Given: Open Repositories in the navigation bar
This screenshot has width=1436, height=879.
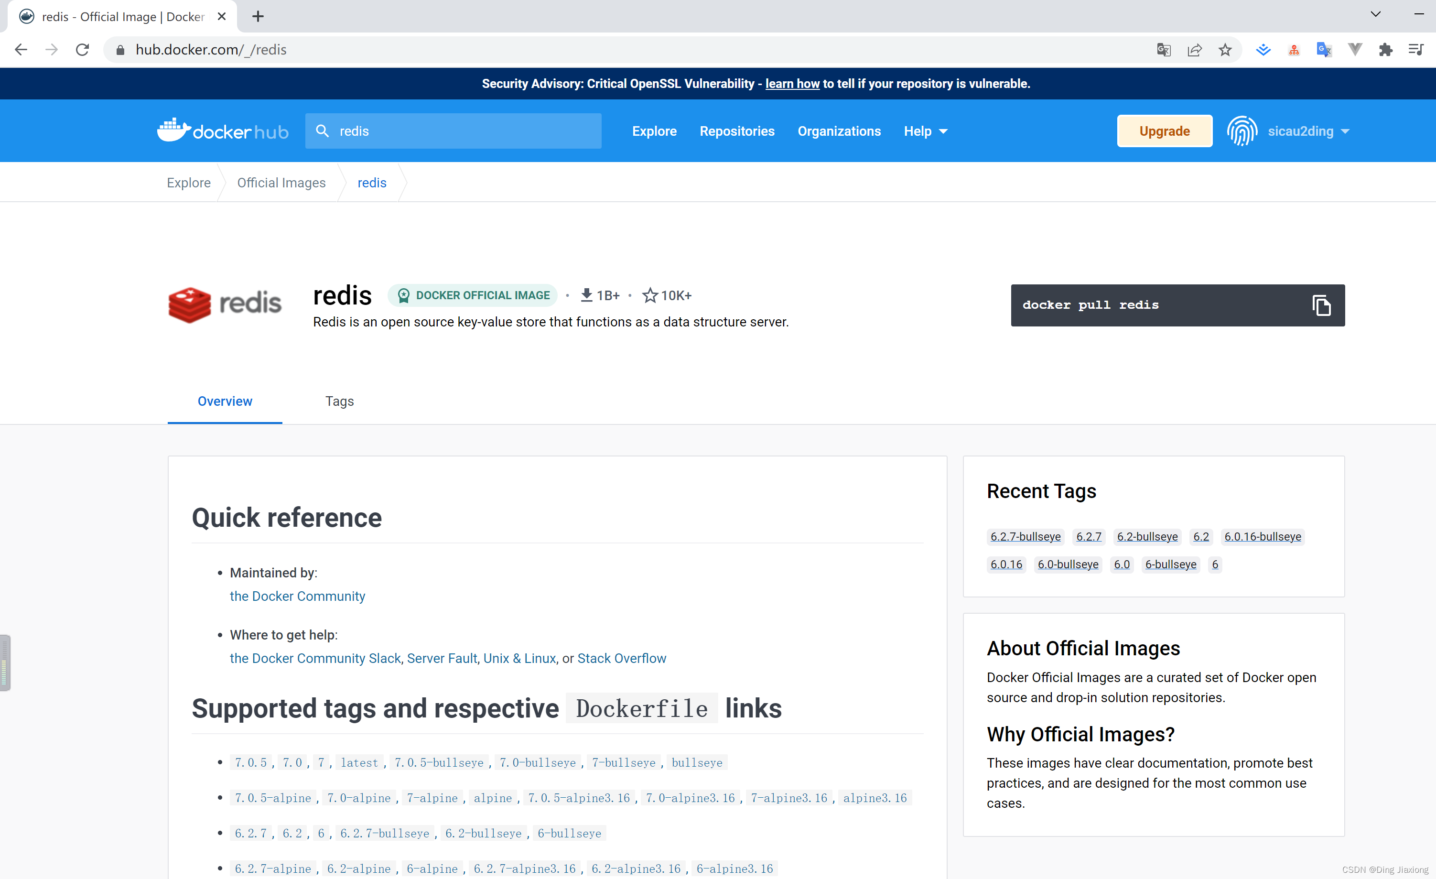Looking at the screenshot, I should (737, 131).
